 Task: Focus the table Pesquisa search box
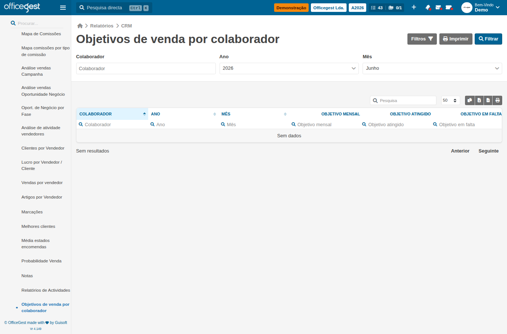tap(403, 101)
